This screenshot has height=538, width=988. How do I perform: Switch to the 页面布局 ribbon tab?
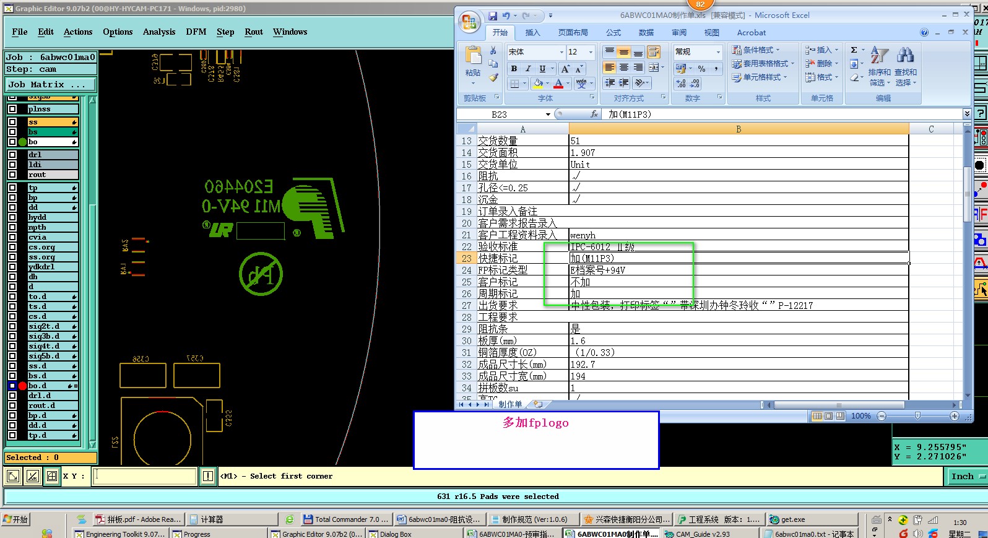[x=573, y=32]
